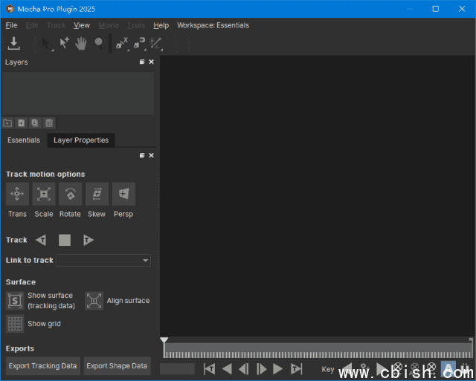476x381 pixels.
Task: Open the View menu
Action: click(x=82, y=25)
